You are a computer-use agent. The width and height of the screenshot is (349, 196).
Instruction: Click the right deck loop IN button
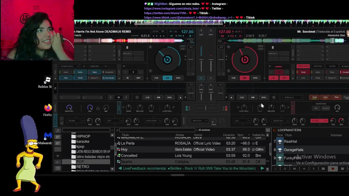273,78
